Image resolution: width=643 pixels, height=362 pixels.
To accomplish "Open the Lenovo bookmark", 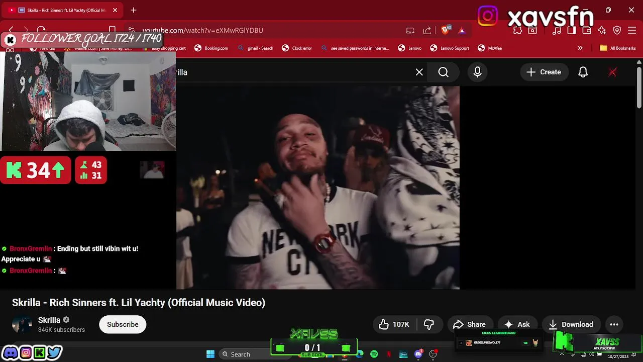I will [410, 48].
